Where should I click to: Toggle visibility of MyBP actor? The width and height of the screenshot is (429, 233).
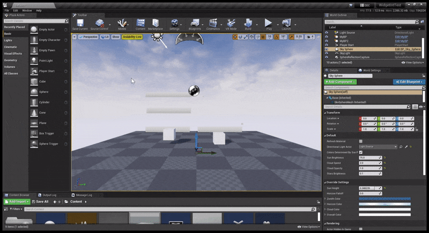[x=327, y=37]
